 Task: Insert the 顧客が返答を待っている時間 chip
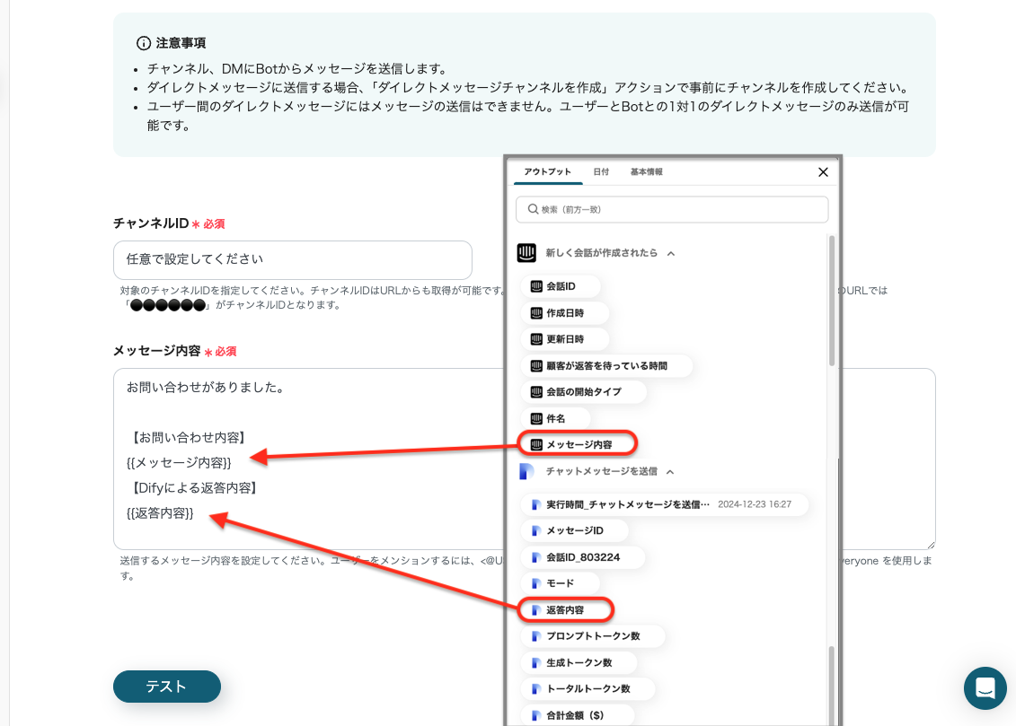(x=606, y=365)
